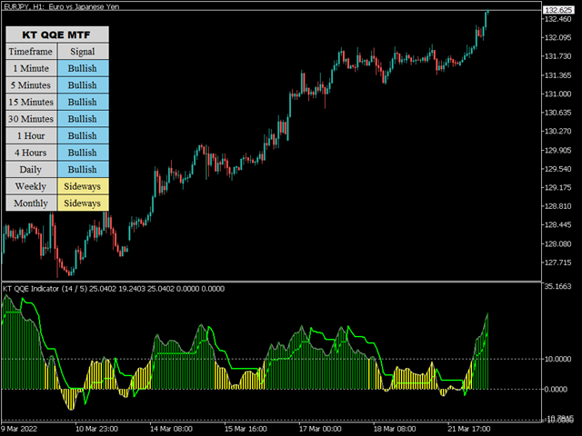Image resolution: width=582 pixels, height=436 pixels.
Task: Click the 10.0000 indicator level label
Action: 557,359
